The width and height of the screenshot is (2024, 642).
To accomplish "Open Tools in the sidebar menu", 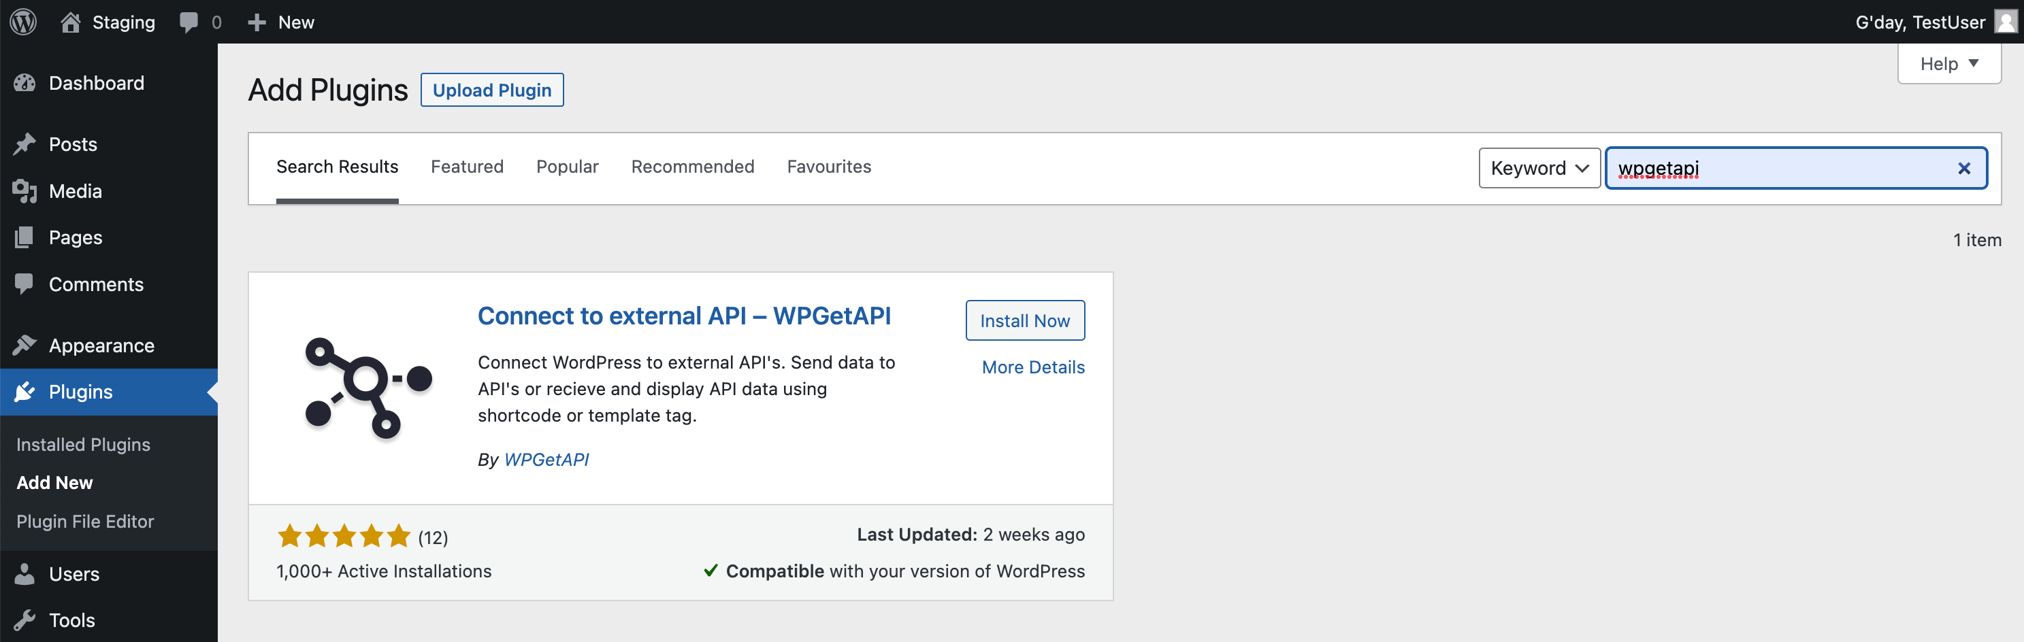I will coord(108,620).
